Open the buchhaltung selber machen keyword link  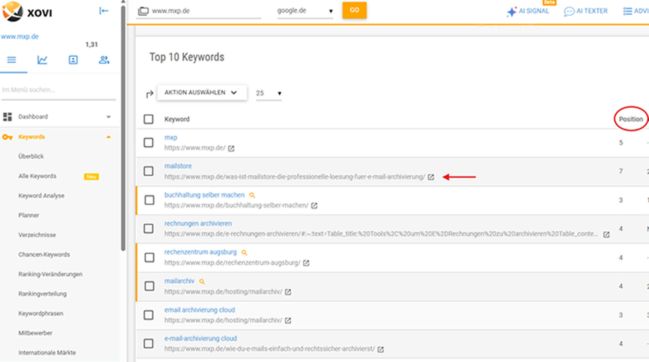(x=204, y=195)
